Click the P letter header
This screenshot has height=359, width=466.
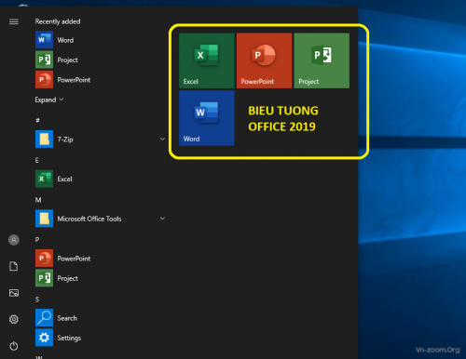[x=37, y=240]
